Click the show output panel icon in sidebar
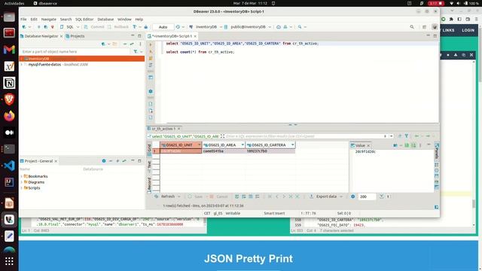Viewport: 482px width, 271px height. 151,104
